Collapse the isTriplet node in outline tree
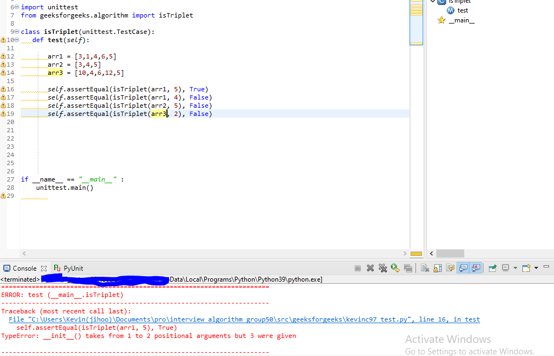 433,2
